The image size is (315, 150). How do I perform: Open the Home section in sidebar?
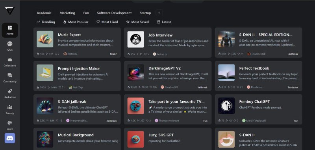pyautogui.click(x=10, y=30)
